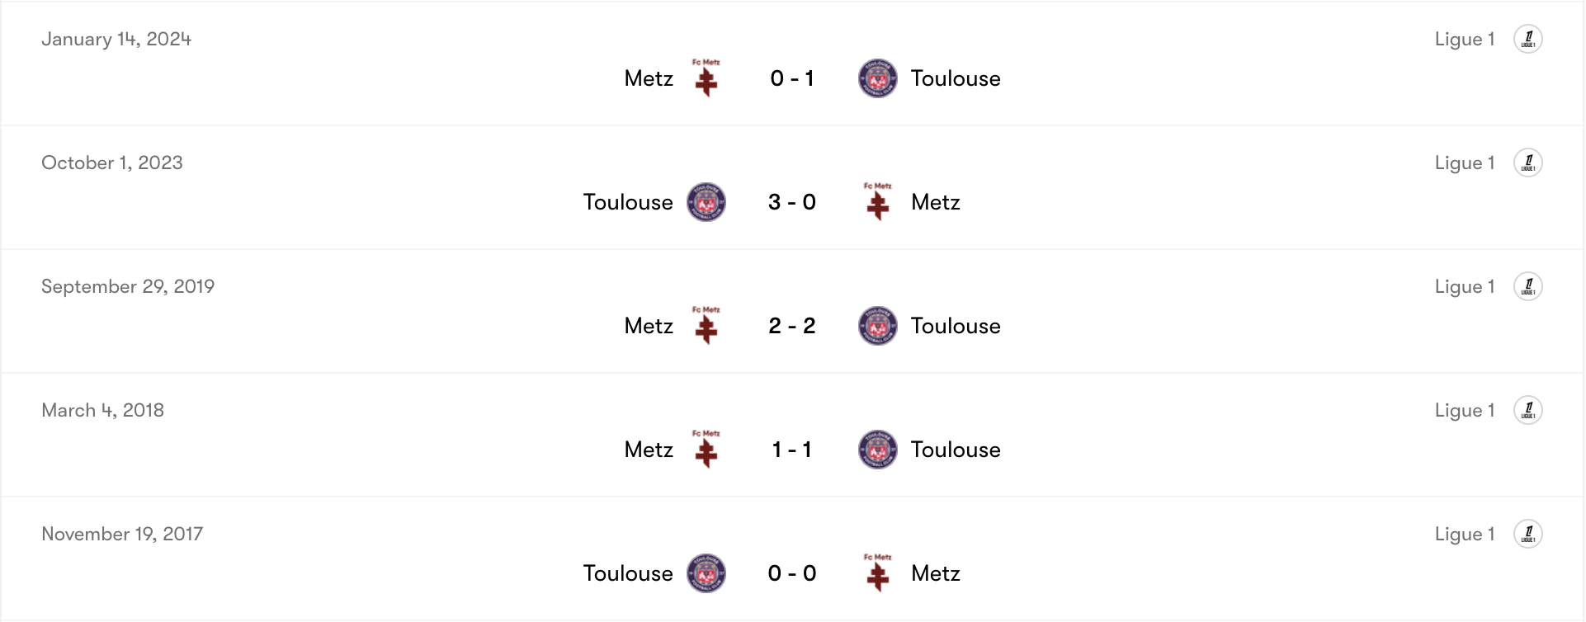Click Toulouse crest in March 4, 2018 match

[x=877, y=450]
